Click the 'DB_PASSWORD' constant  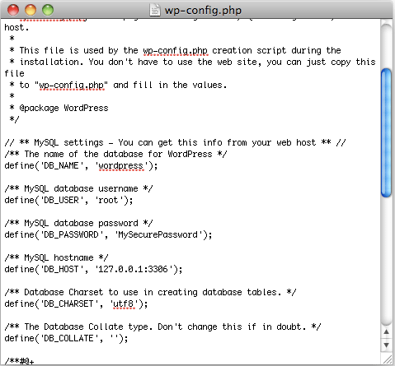coord(71,235)
